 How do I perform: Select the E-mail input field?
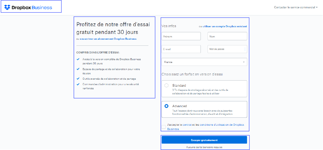click(181, 49)
